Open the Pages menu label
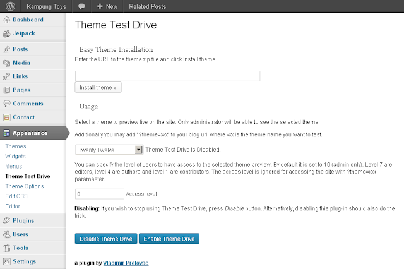The width and height of the screenshot is (404, 269). 21,90
